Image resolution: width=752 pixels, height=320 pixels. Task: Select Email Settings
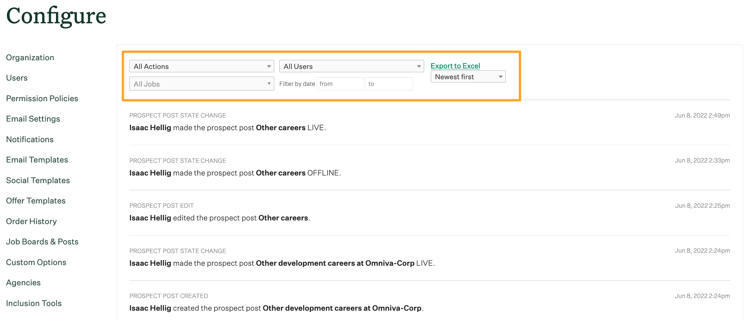(x=33, y=119)
